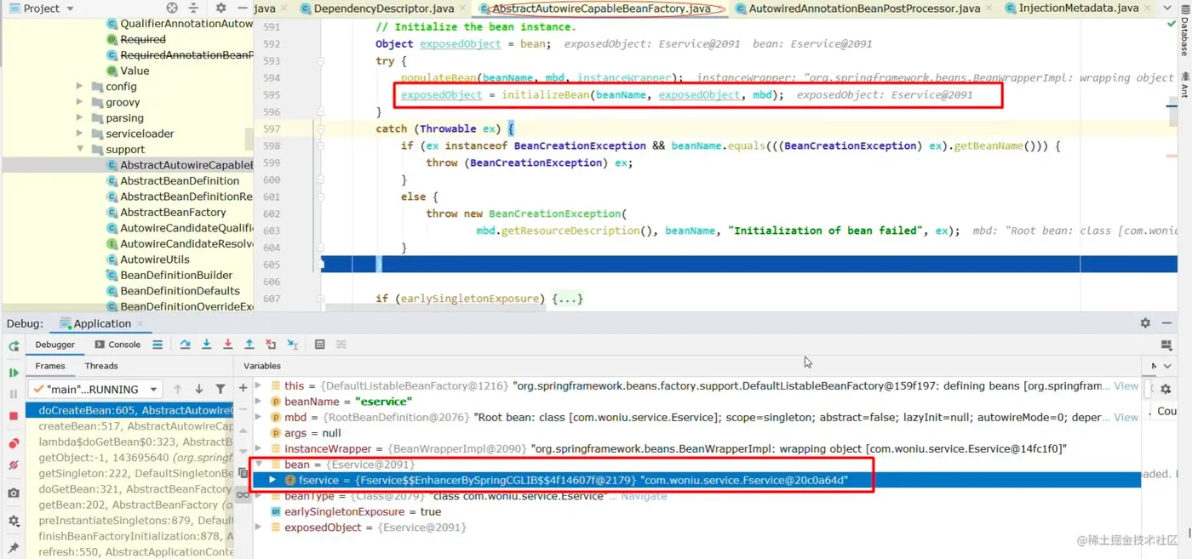Click the Force Step Into red arrow
This screenshot has height=559, width=1192.
[227, 345]
